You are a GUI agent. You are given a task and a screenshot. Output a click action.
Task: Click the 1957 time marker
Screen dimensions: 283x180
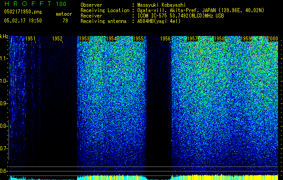193,39
